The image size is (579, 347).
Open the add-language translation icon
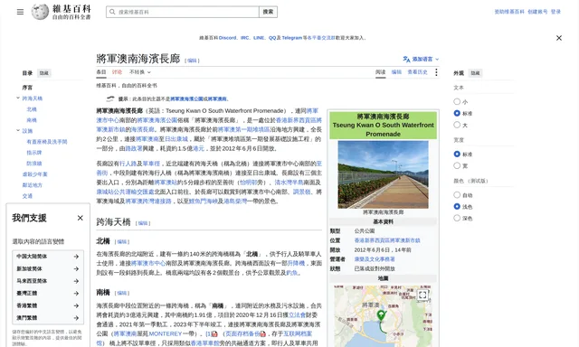click(406, 59)
